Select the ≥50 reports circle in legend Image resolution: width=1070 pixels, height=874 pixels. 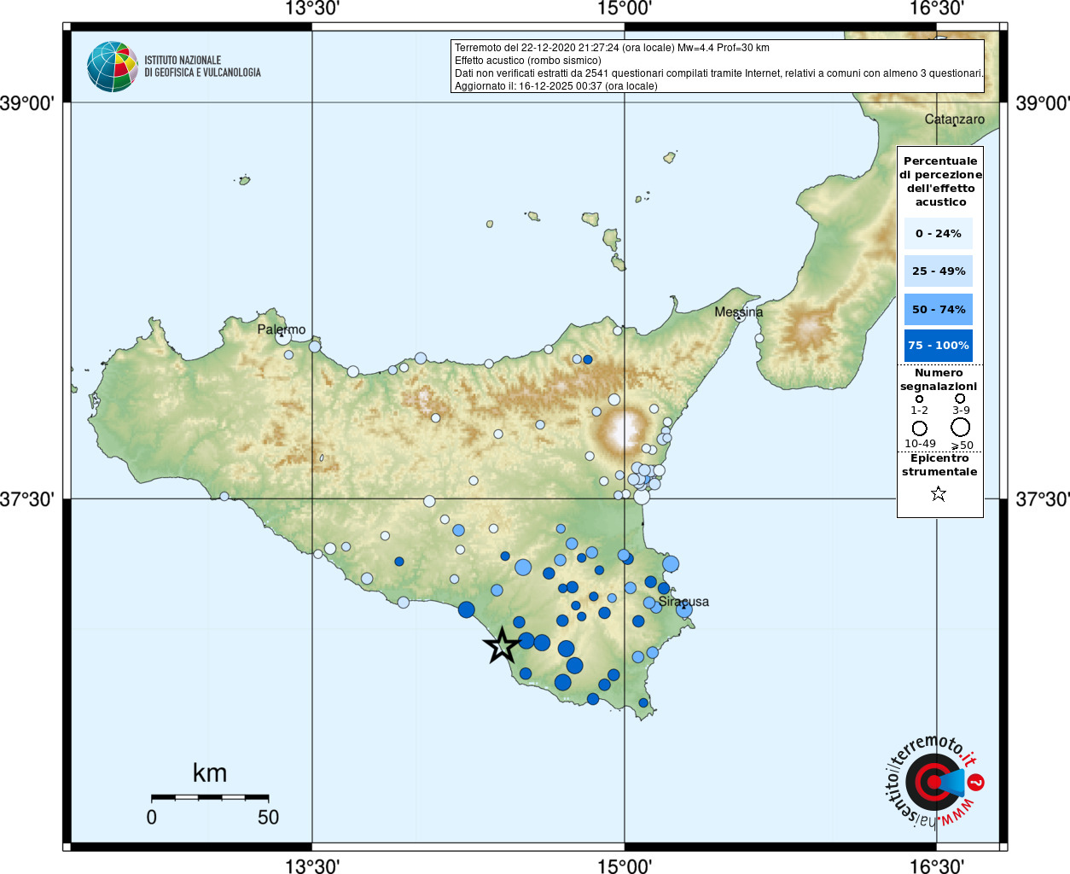961,427
